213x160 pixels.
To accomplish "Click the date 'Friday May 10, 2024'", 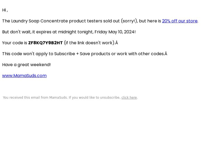I will tap(114, 32).
